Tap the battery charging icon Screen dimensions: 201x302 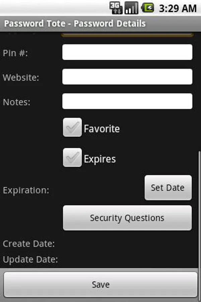tap(147, 8)
